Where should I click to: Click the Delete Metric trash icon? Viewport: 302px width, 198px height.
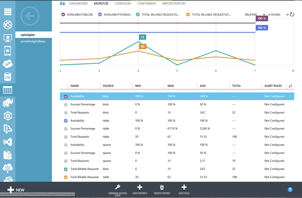coord(162,187)
